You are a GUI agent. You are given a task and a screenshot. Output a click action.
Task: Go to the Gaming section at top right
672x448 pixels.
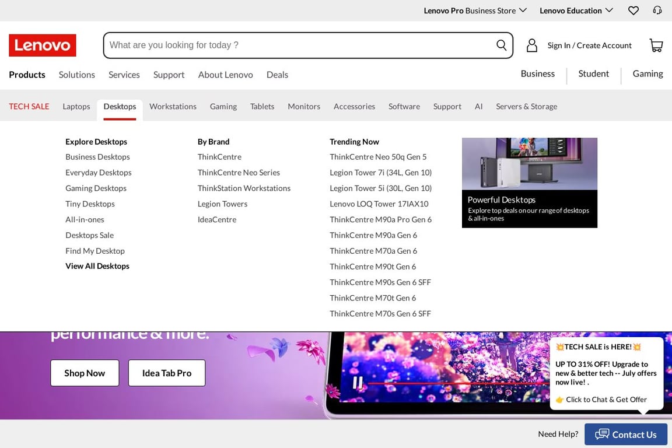coord(647,73)
